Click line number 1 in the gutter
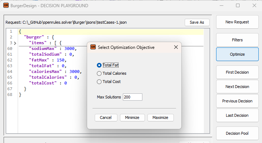 tap(11, 31)
